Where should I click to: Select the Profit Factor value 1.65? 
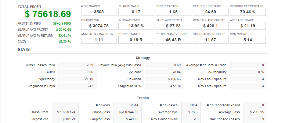pyautogui.click(x=173, y=12)
